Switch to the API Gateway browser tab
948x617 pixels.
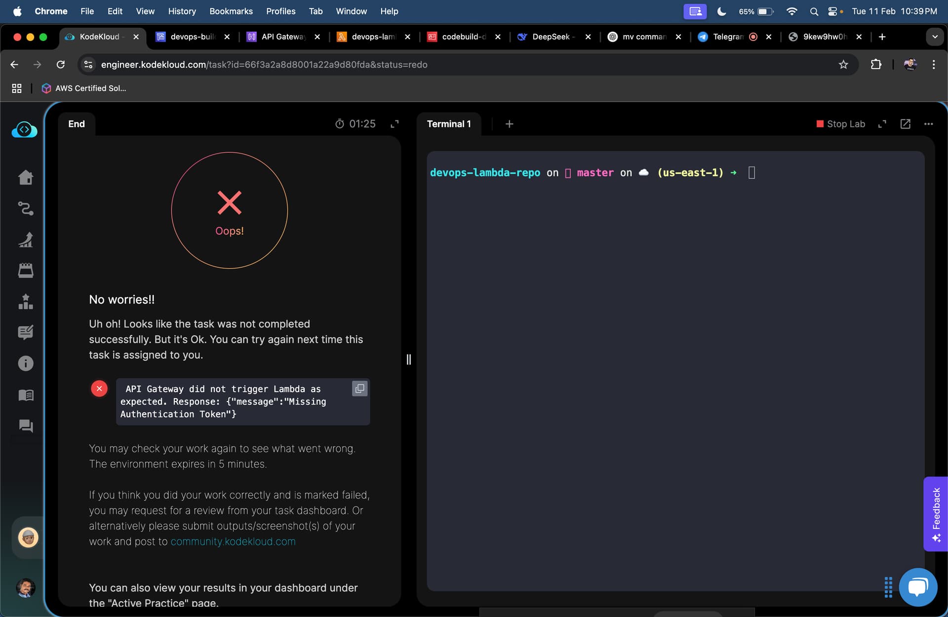point(283,37)
